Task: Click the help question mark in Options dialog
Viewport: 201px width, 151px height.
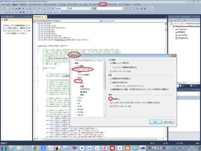Action: [169, 56]
